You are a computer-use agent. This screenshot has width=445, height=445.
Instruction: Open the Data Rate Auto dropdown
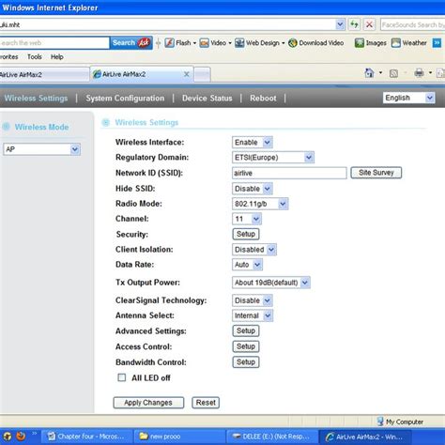pos(247,265)
